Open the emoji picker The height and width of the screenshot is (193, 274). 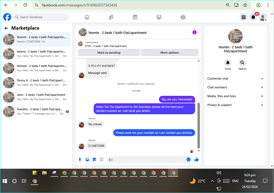tap(188, 160)
